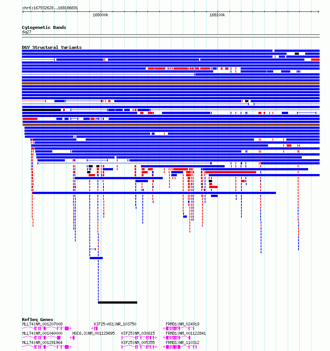Click the gene glyph under MLLT4|NM_001207008
Image resolution: width=330 pixels, height=351 pixels.
click(x=47, y=328)
